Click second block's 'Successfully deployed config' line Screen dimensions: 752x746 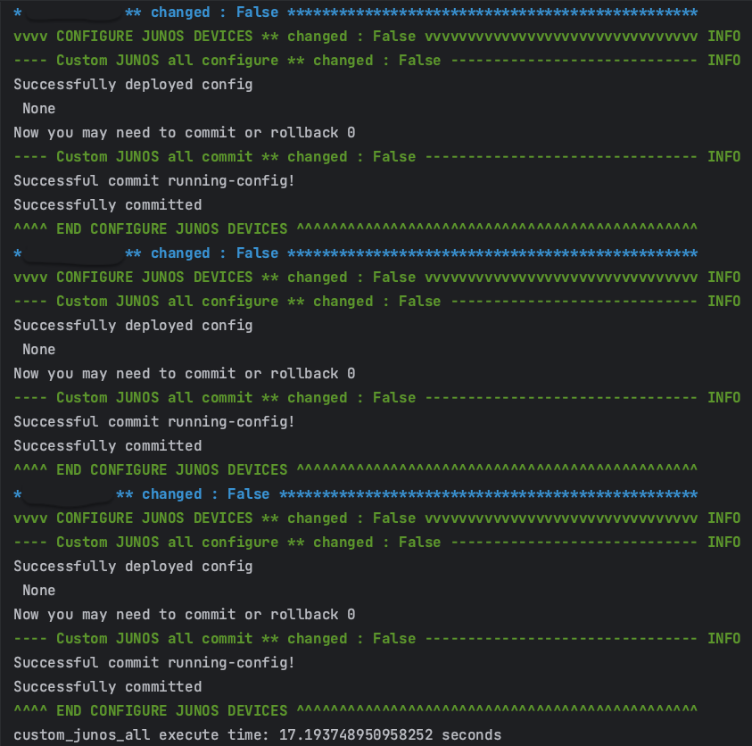133,326
